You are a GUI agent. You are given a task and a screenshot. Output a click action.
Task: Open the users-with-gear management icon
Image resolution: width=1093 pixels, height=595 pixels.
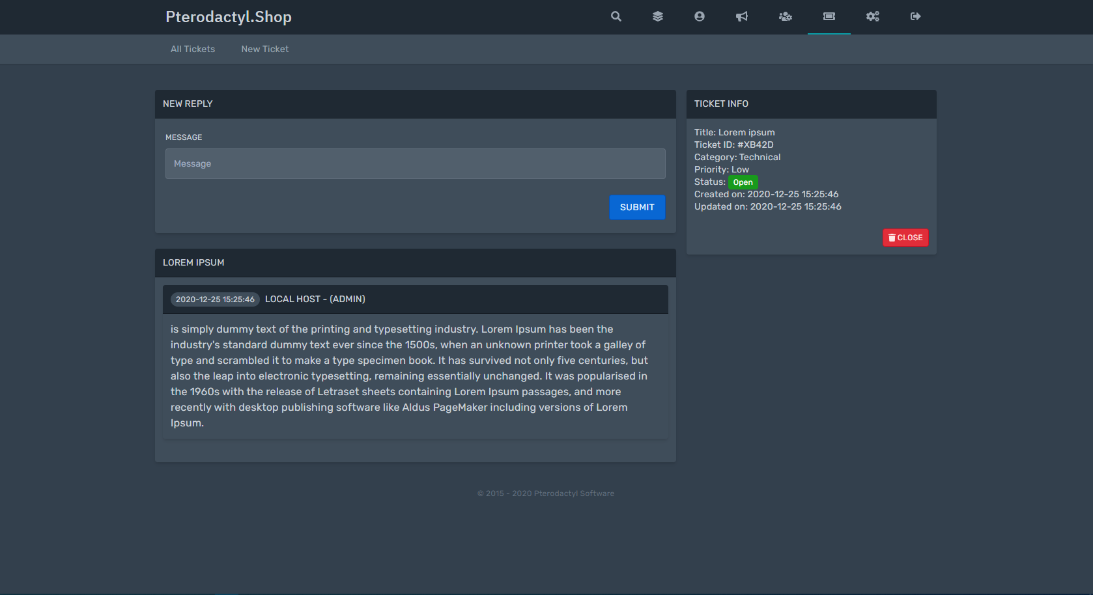point(785,16)
